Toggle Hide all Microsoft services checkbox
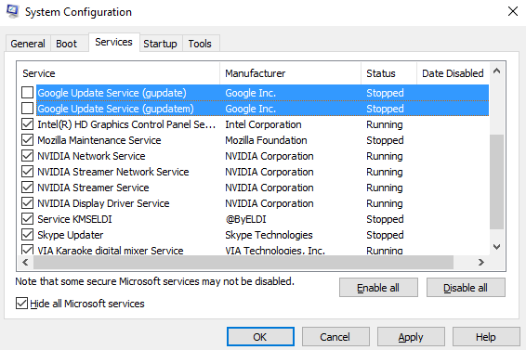 [x=21, y=304]
